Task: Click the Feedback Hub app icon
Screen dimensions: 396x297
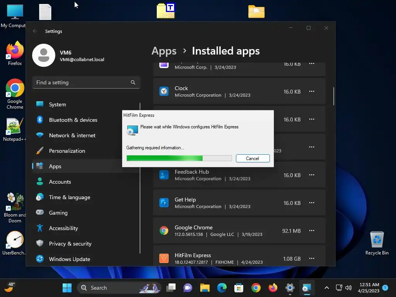Action: 164,175
